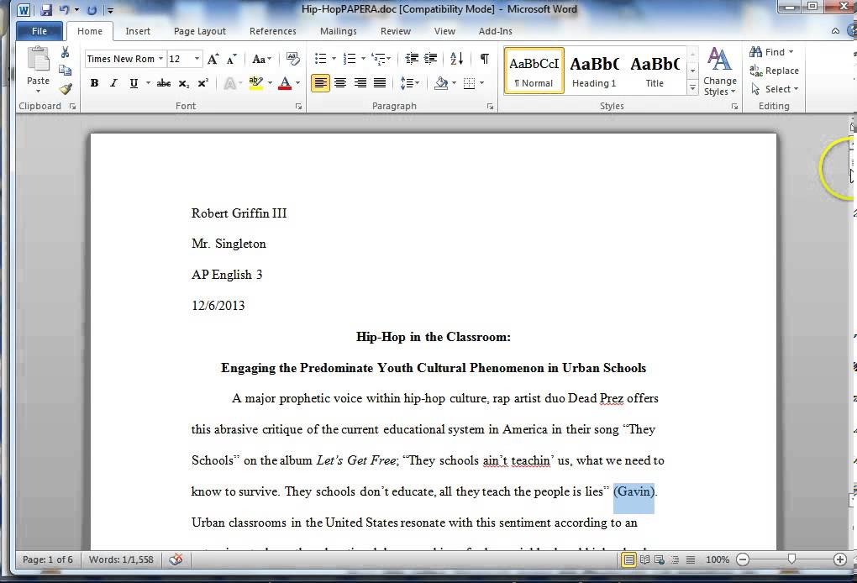Decrease the paragraph indent
The height and width of the screenshot is (583, 857).
pyautogui.click(x=412, y=59)
